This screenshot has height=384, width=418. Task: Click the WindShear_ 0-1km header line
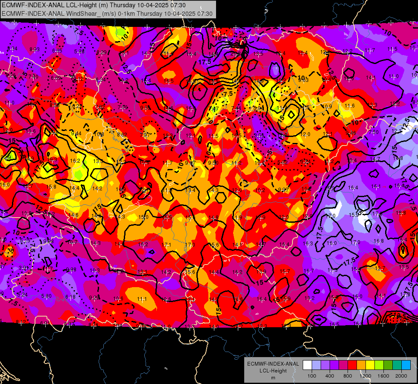tap(107, 14)
